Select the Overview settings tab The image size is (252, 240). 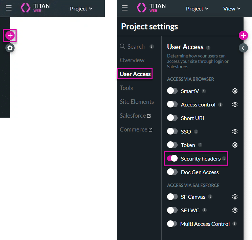point(132,60)
